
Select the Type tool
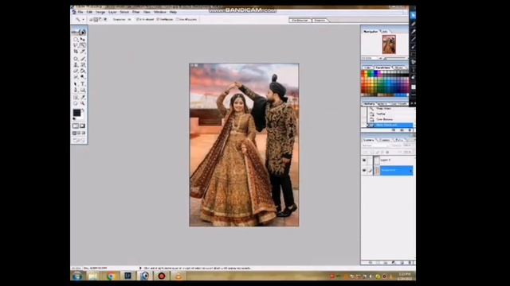83,83
